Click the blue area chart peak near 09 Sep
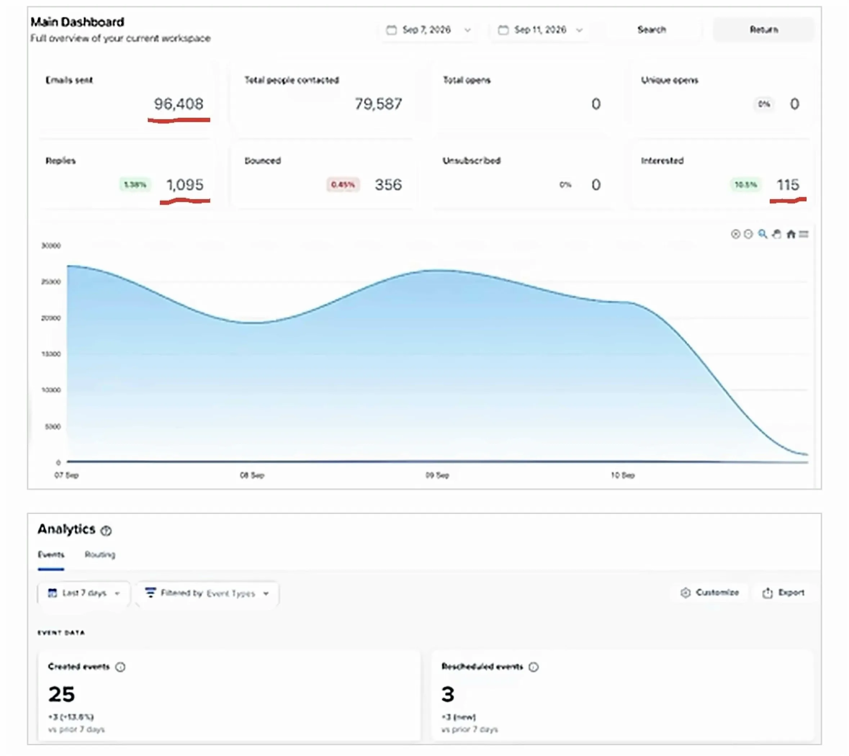Screen dimensions: 849x756 [438, 271]
